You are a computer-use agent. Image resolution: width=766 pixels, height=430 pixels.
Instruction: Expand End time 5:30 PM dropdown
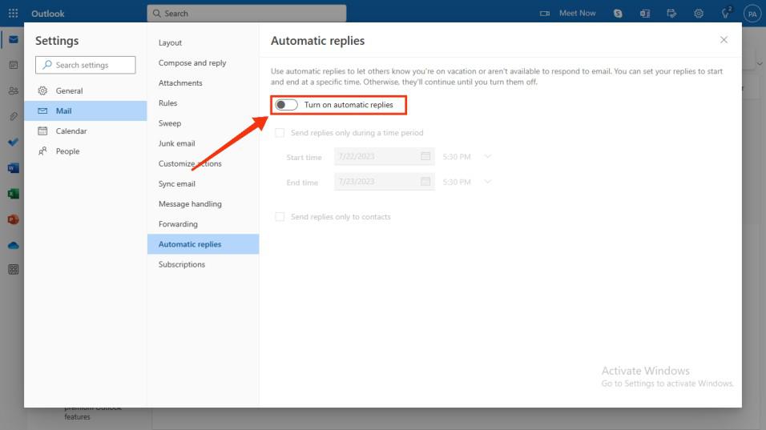pos(487,182)
